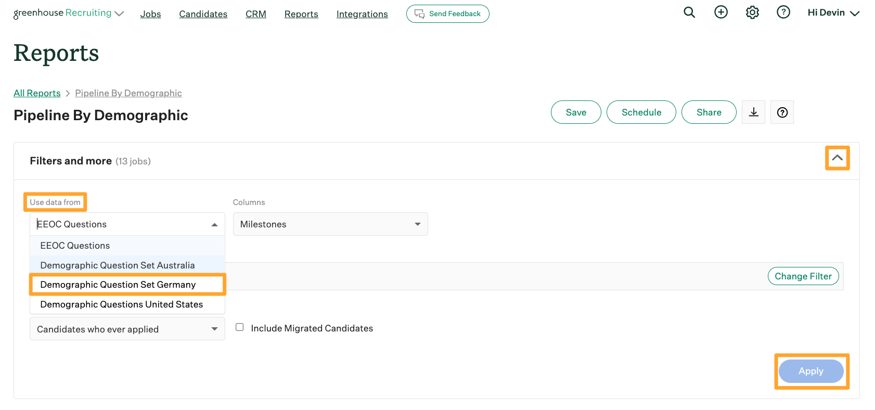The width and height of the screenshot is (875, 410).
Task: Follow the Pipeline By Demographic breadcrumb link
Action: coord(128,93)
